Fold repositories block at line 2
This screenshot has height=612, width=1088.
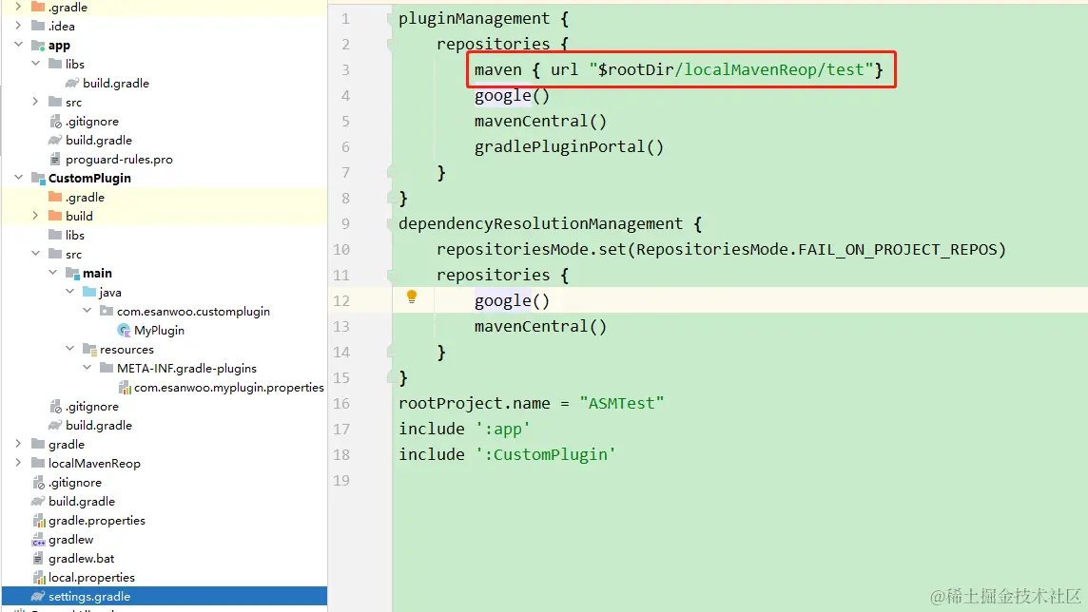click(x=391, y=45)
